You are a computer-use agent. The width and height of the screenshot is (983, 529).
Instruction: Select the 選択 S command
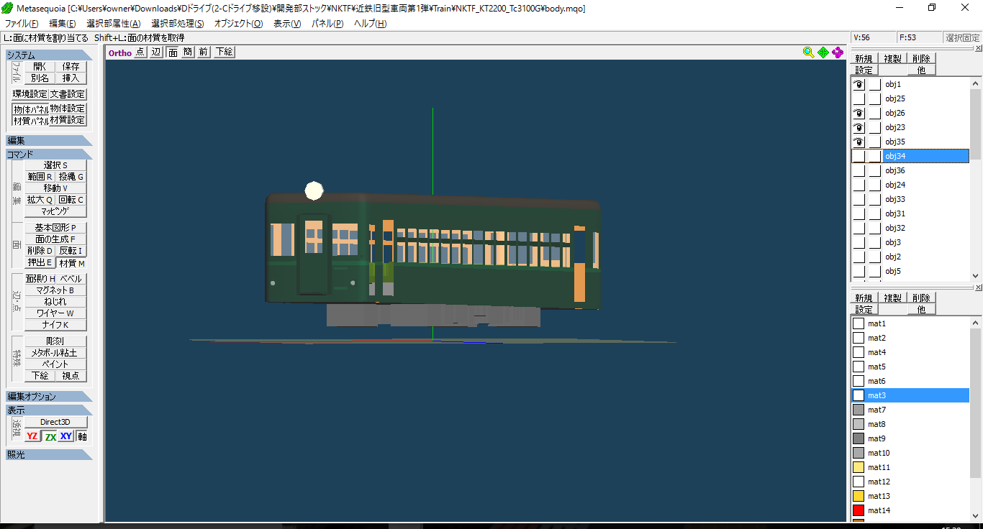click(x=55, y=165)
